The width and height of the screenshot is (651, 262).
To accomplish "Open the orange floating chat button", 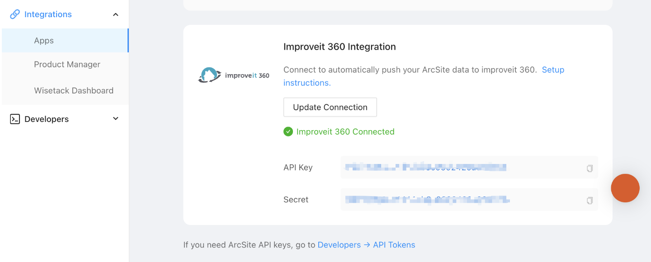I will [625, 188].
